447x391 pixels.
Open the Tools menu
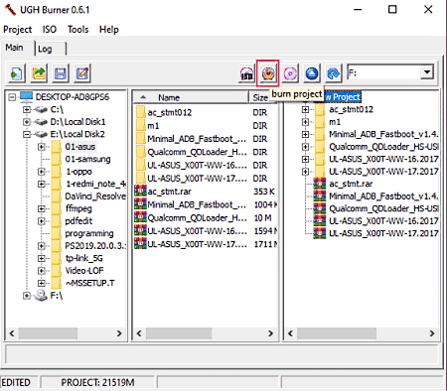[78, 30]
